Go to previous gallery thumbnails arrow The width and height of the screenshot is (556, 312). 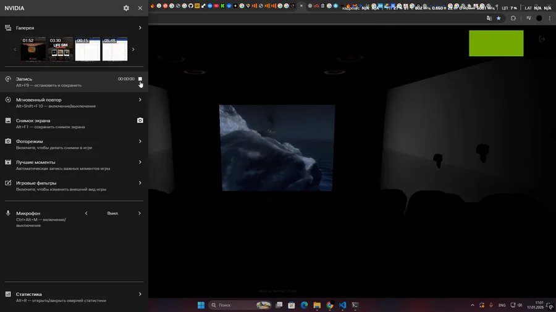point(15,49)
